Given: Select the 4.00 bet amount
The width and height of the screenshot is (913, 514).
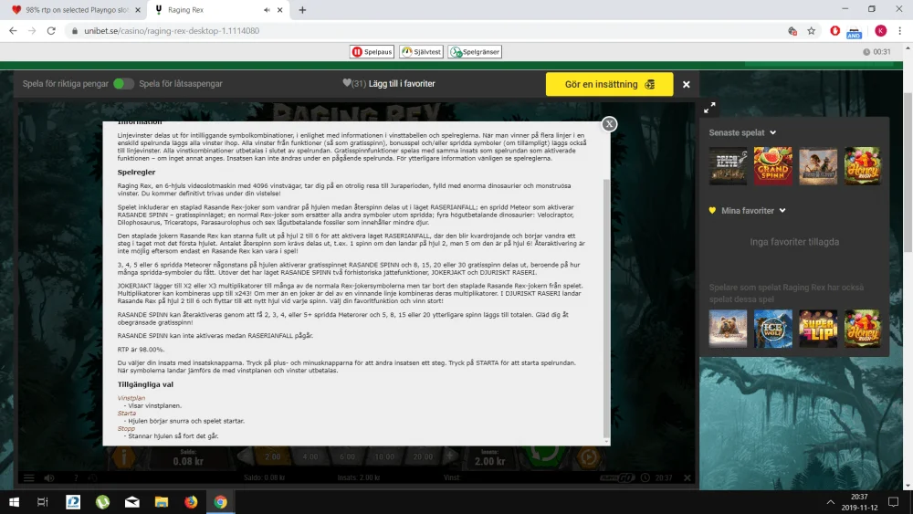Looking at the screenshot, I should pos(310,457).
